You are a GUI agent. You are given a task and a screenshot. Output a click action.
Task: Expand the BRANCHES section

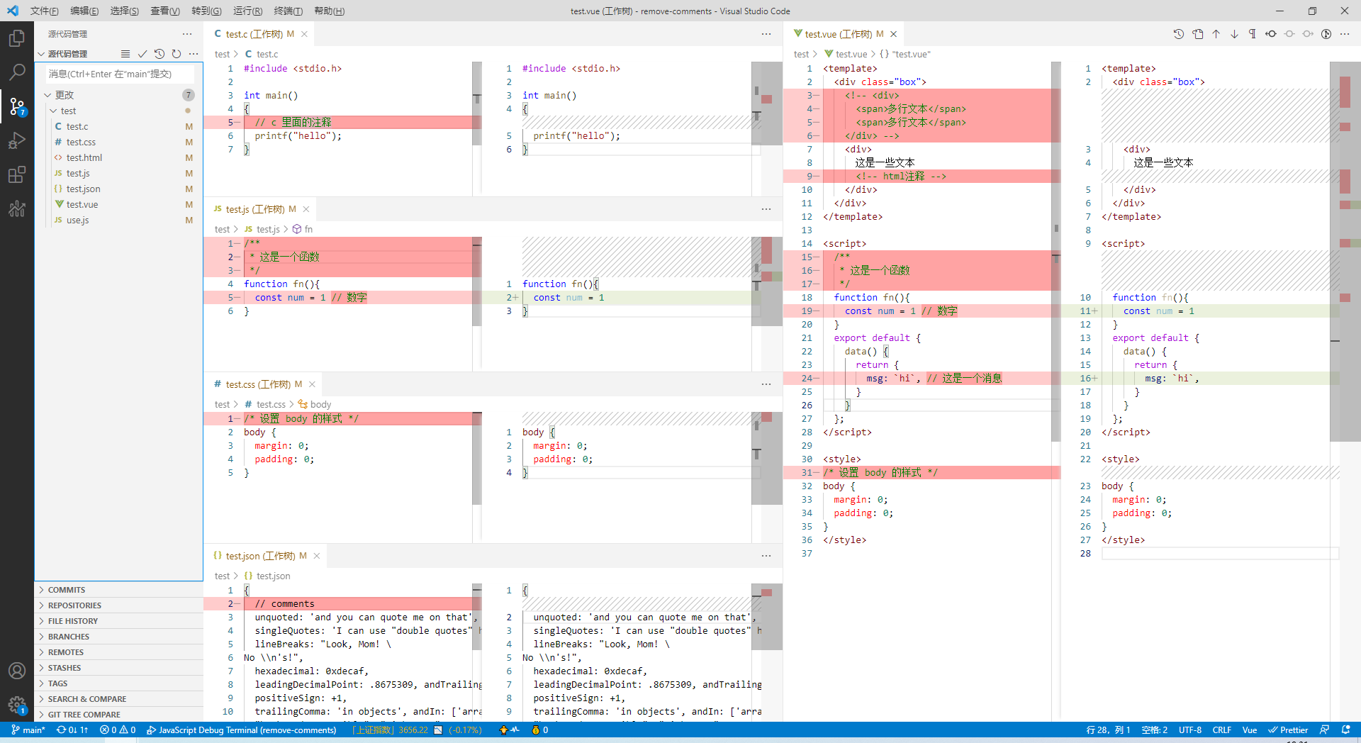[x=118, y=637]
